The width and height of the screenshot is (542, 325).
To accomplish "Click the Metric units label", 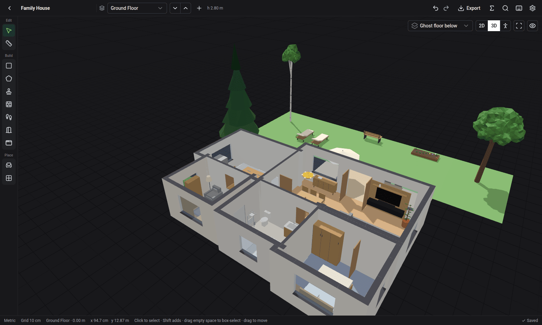I will tap(10, 321).
